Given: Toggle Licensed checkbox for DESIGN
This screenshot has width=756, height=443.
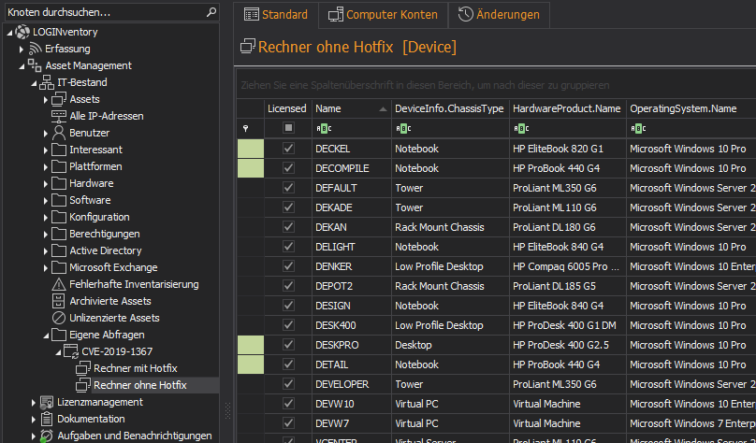Looking at the screenshot, I should coord(288,306).
